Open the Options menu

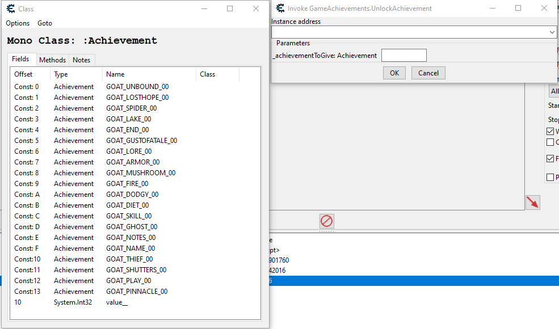coord(18,23)
